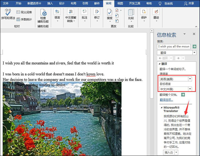This screenshot has width=200, height=156.
Task: Open the Translation Options link (翻译选项...)
Action: [x=166, y=100]
